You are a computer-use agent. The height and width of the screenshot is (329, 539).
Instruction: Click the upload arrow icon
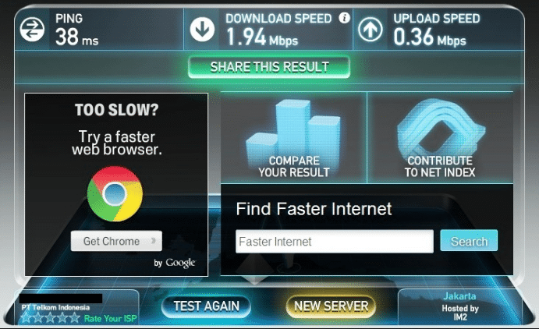[371, 29]
